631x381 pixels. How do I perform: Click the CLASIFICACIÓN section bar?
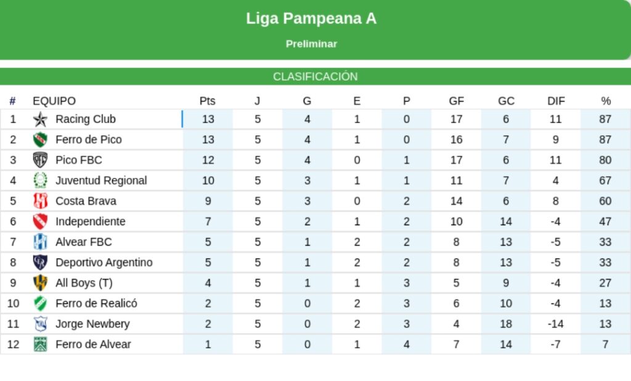click(x=315, y=77)
